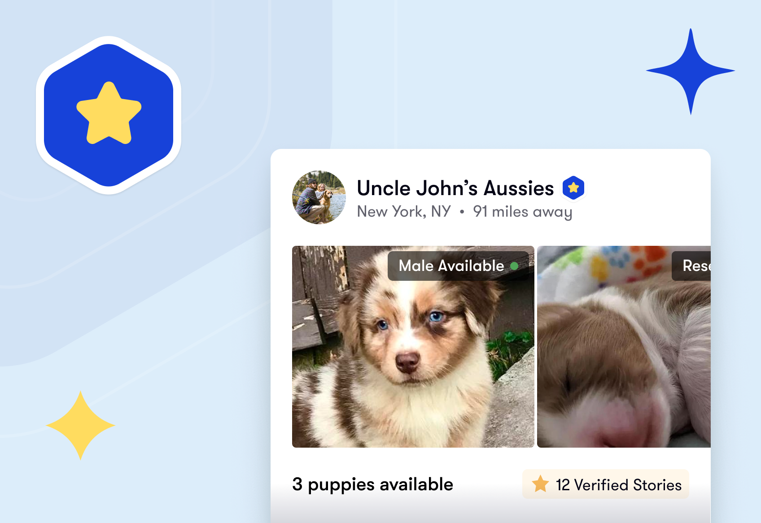
Task: Click the blue four-point sparkle
Action: tap(691, 71)
